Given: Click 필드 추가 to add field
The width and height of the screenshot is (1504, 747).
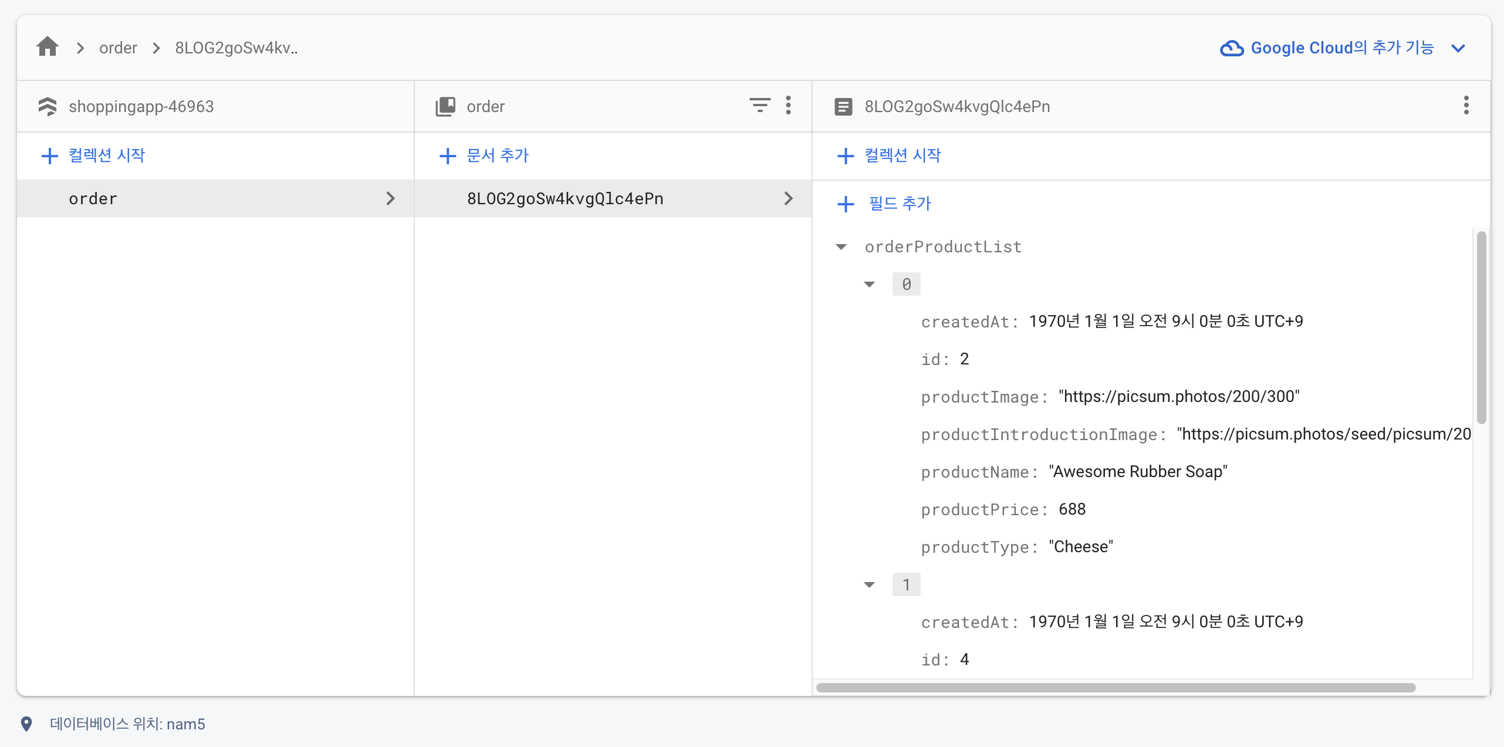Looking at the screenshot, I should (x=884, y=204).
